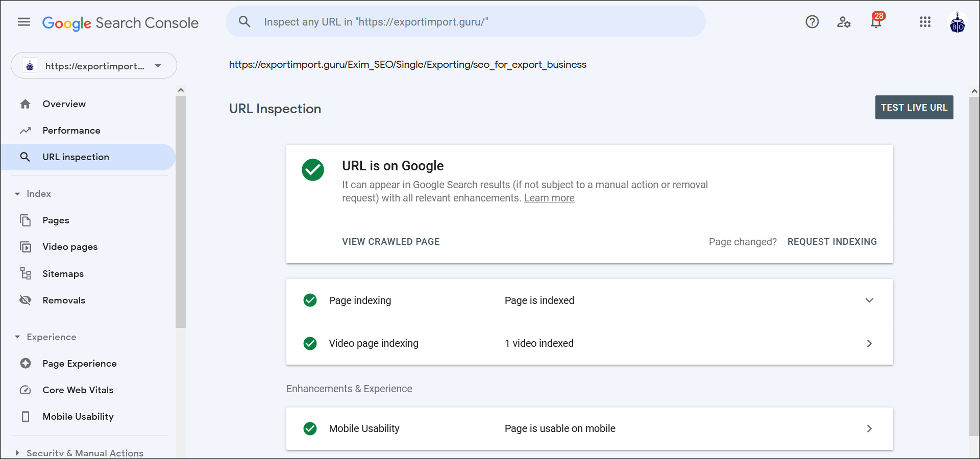
Task: Open Video page indexing details arrow
Action: tap(869, 343)
